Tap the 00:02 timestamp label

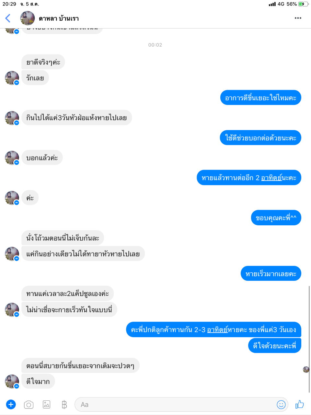pos(155,45)
